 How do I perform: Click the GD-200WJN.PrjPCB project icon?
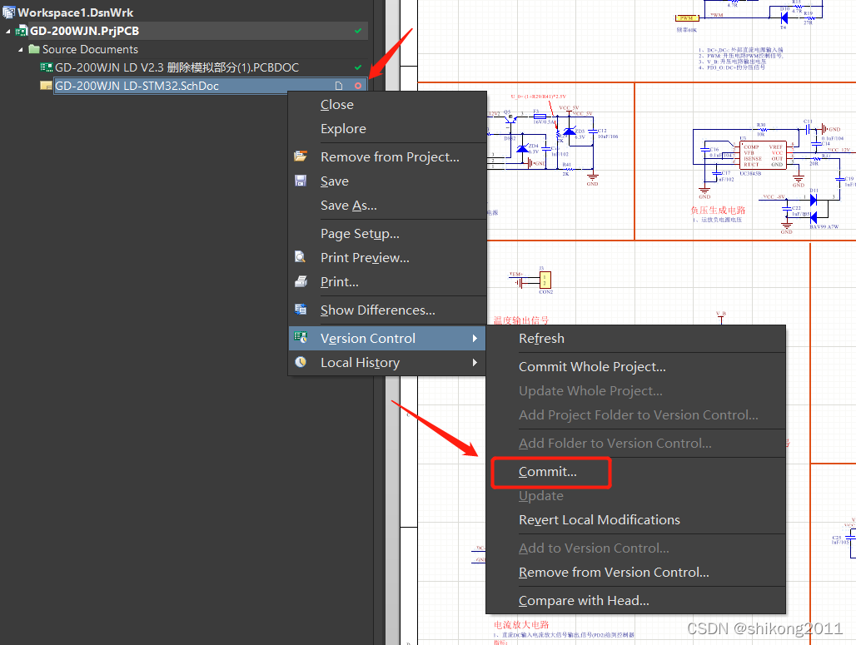pos(22,31)
